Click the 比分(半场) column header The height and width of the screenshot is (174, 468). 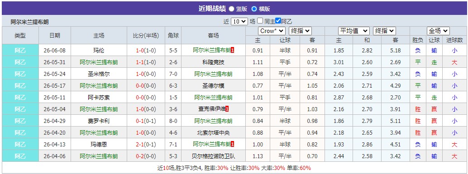pyautogui.click(x=146, y=35)
